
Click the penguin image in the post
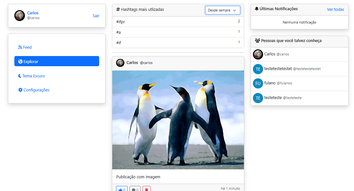click(178, 120)
